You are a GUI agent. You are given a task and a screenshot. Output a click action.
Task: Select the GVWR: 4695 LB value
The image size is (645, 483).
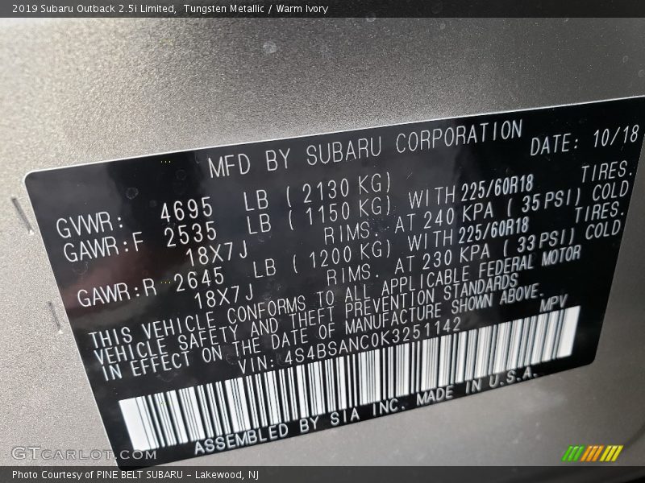[163, 212]
